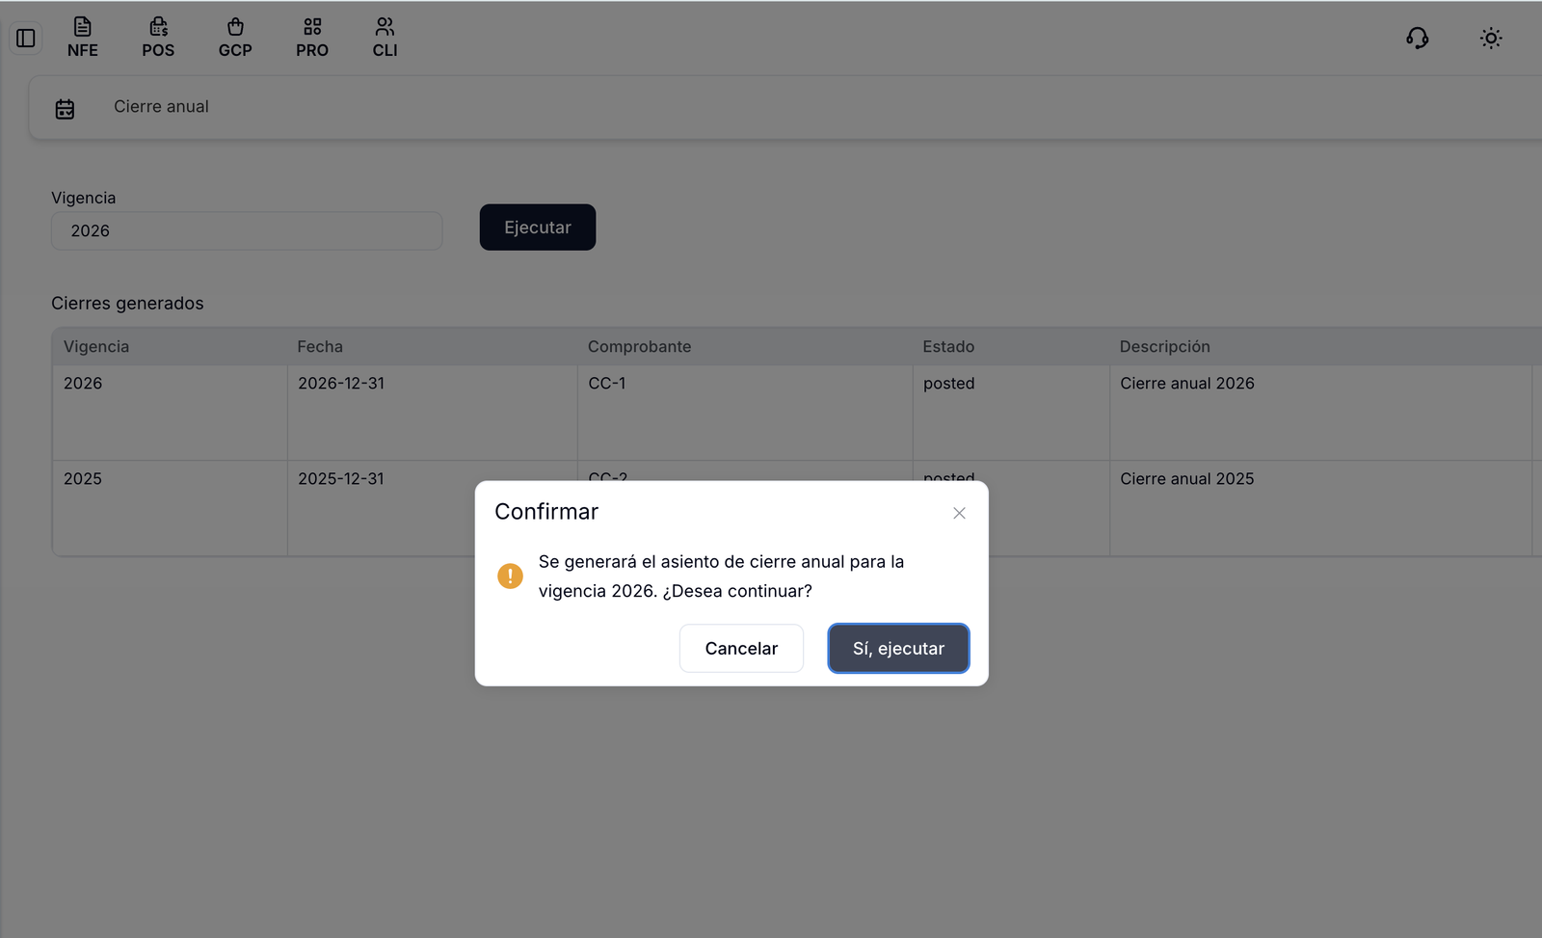Click the calendar icon beside Cierre anual

[65, 109]
